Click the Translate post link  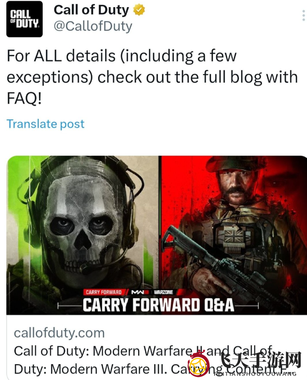click(x=45, y=124)
